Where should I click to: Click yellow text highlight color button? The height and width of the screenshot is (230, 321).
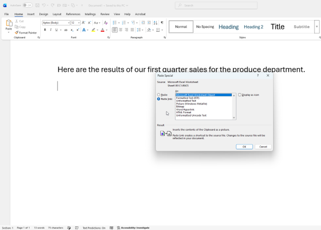93,30
